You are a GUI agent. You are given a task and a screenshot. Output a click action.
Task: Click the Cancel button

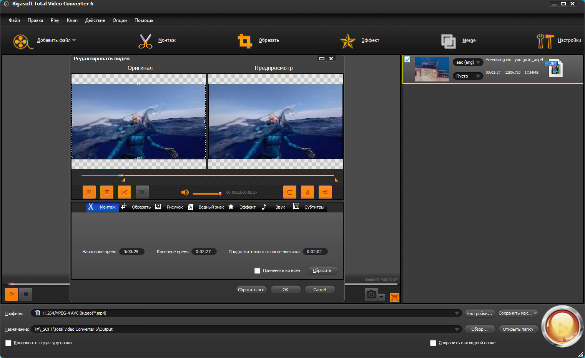(x=320, y=290)
